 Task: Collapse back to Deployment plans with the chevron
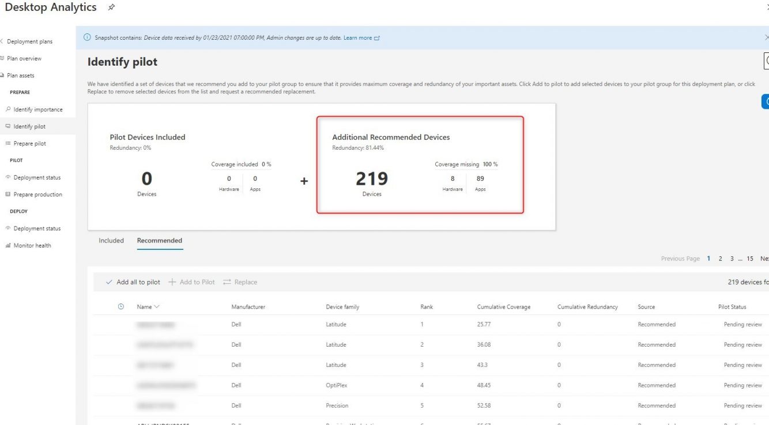(x=2, y=41)
